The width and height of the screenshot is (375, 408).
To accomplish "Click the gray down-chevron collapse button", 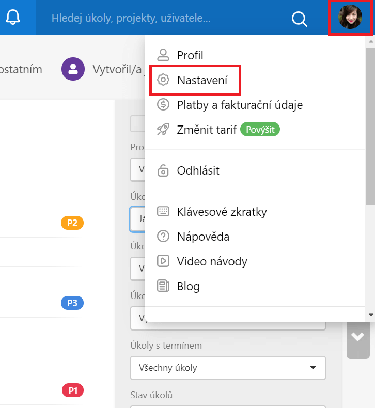I will coord(357,337).
